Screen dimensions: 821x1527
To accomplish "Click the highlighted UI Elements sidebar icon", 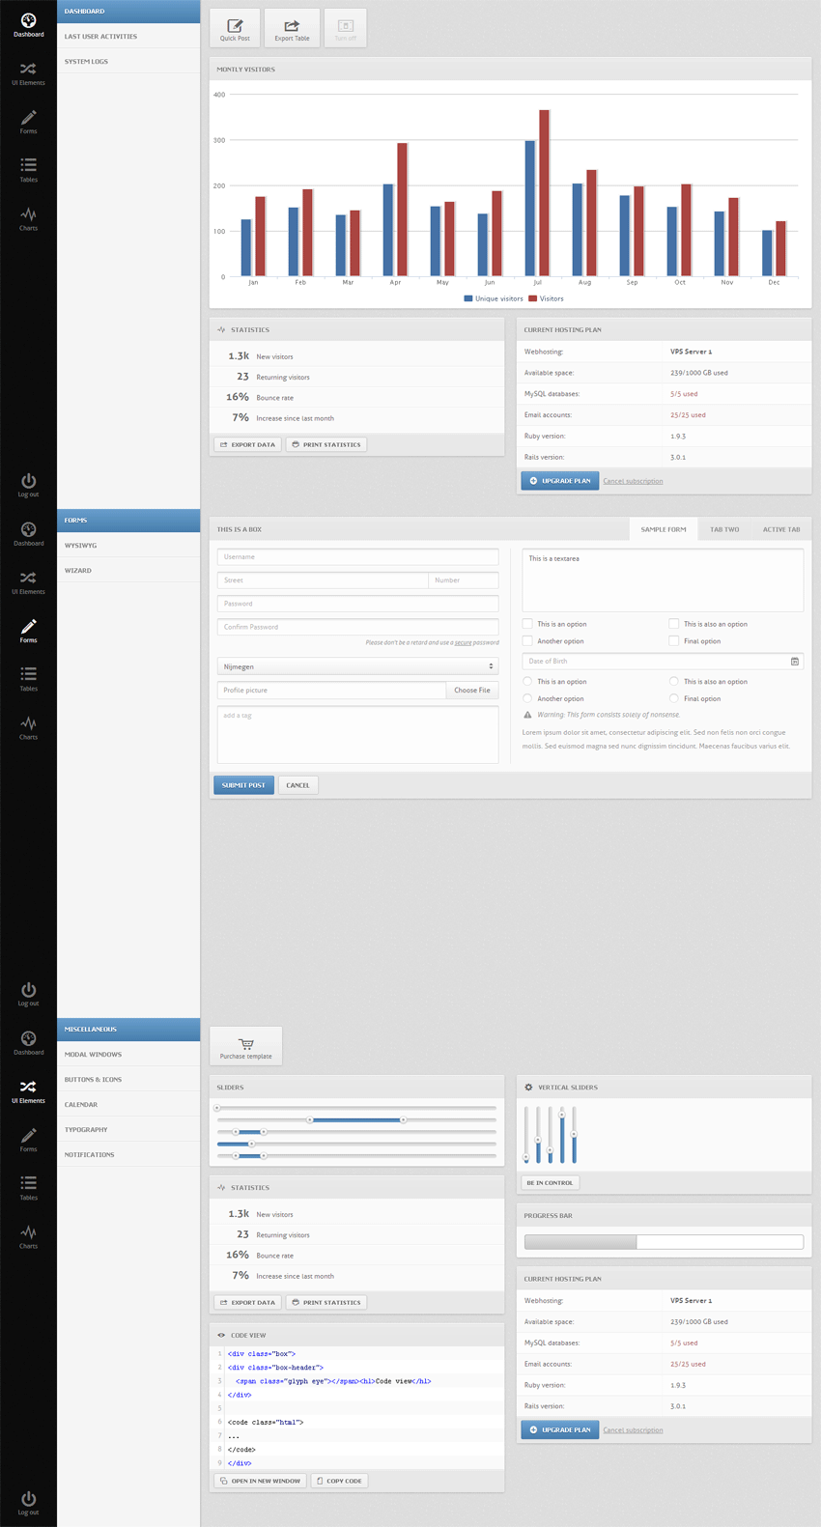I will click(28, 1087).
